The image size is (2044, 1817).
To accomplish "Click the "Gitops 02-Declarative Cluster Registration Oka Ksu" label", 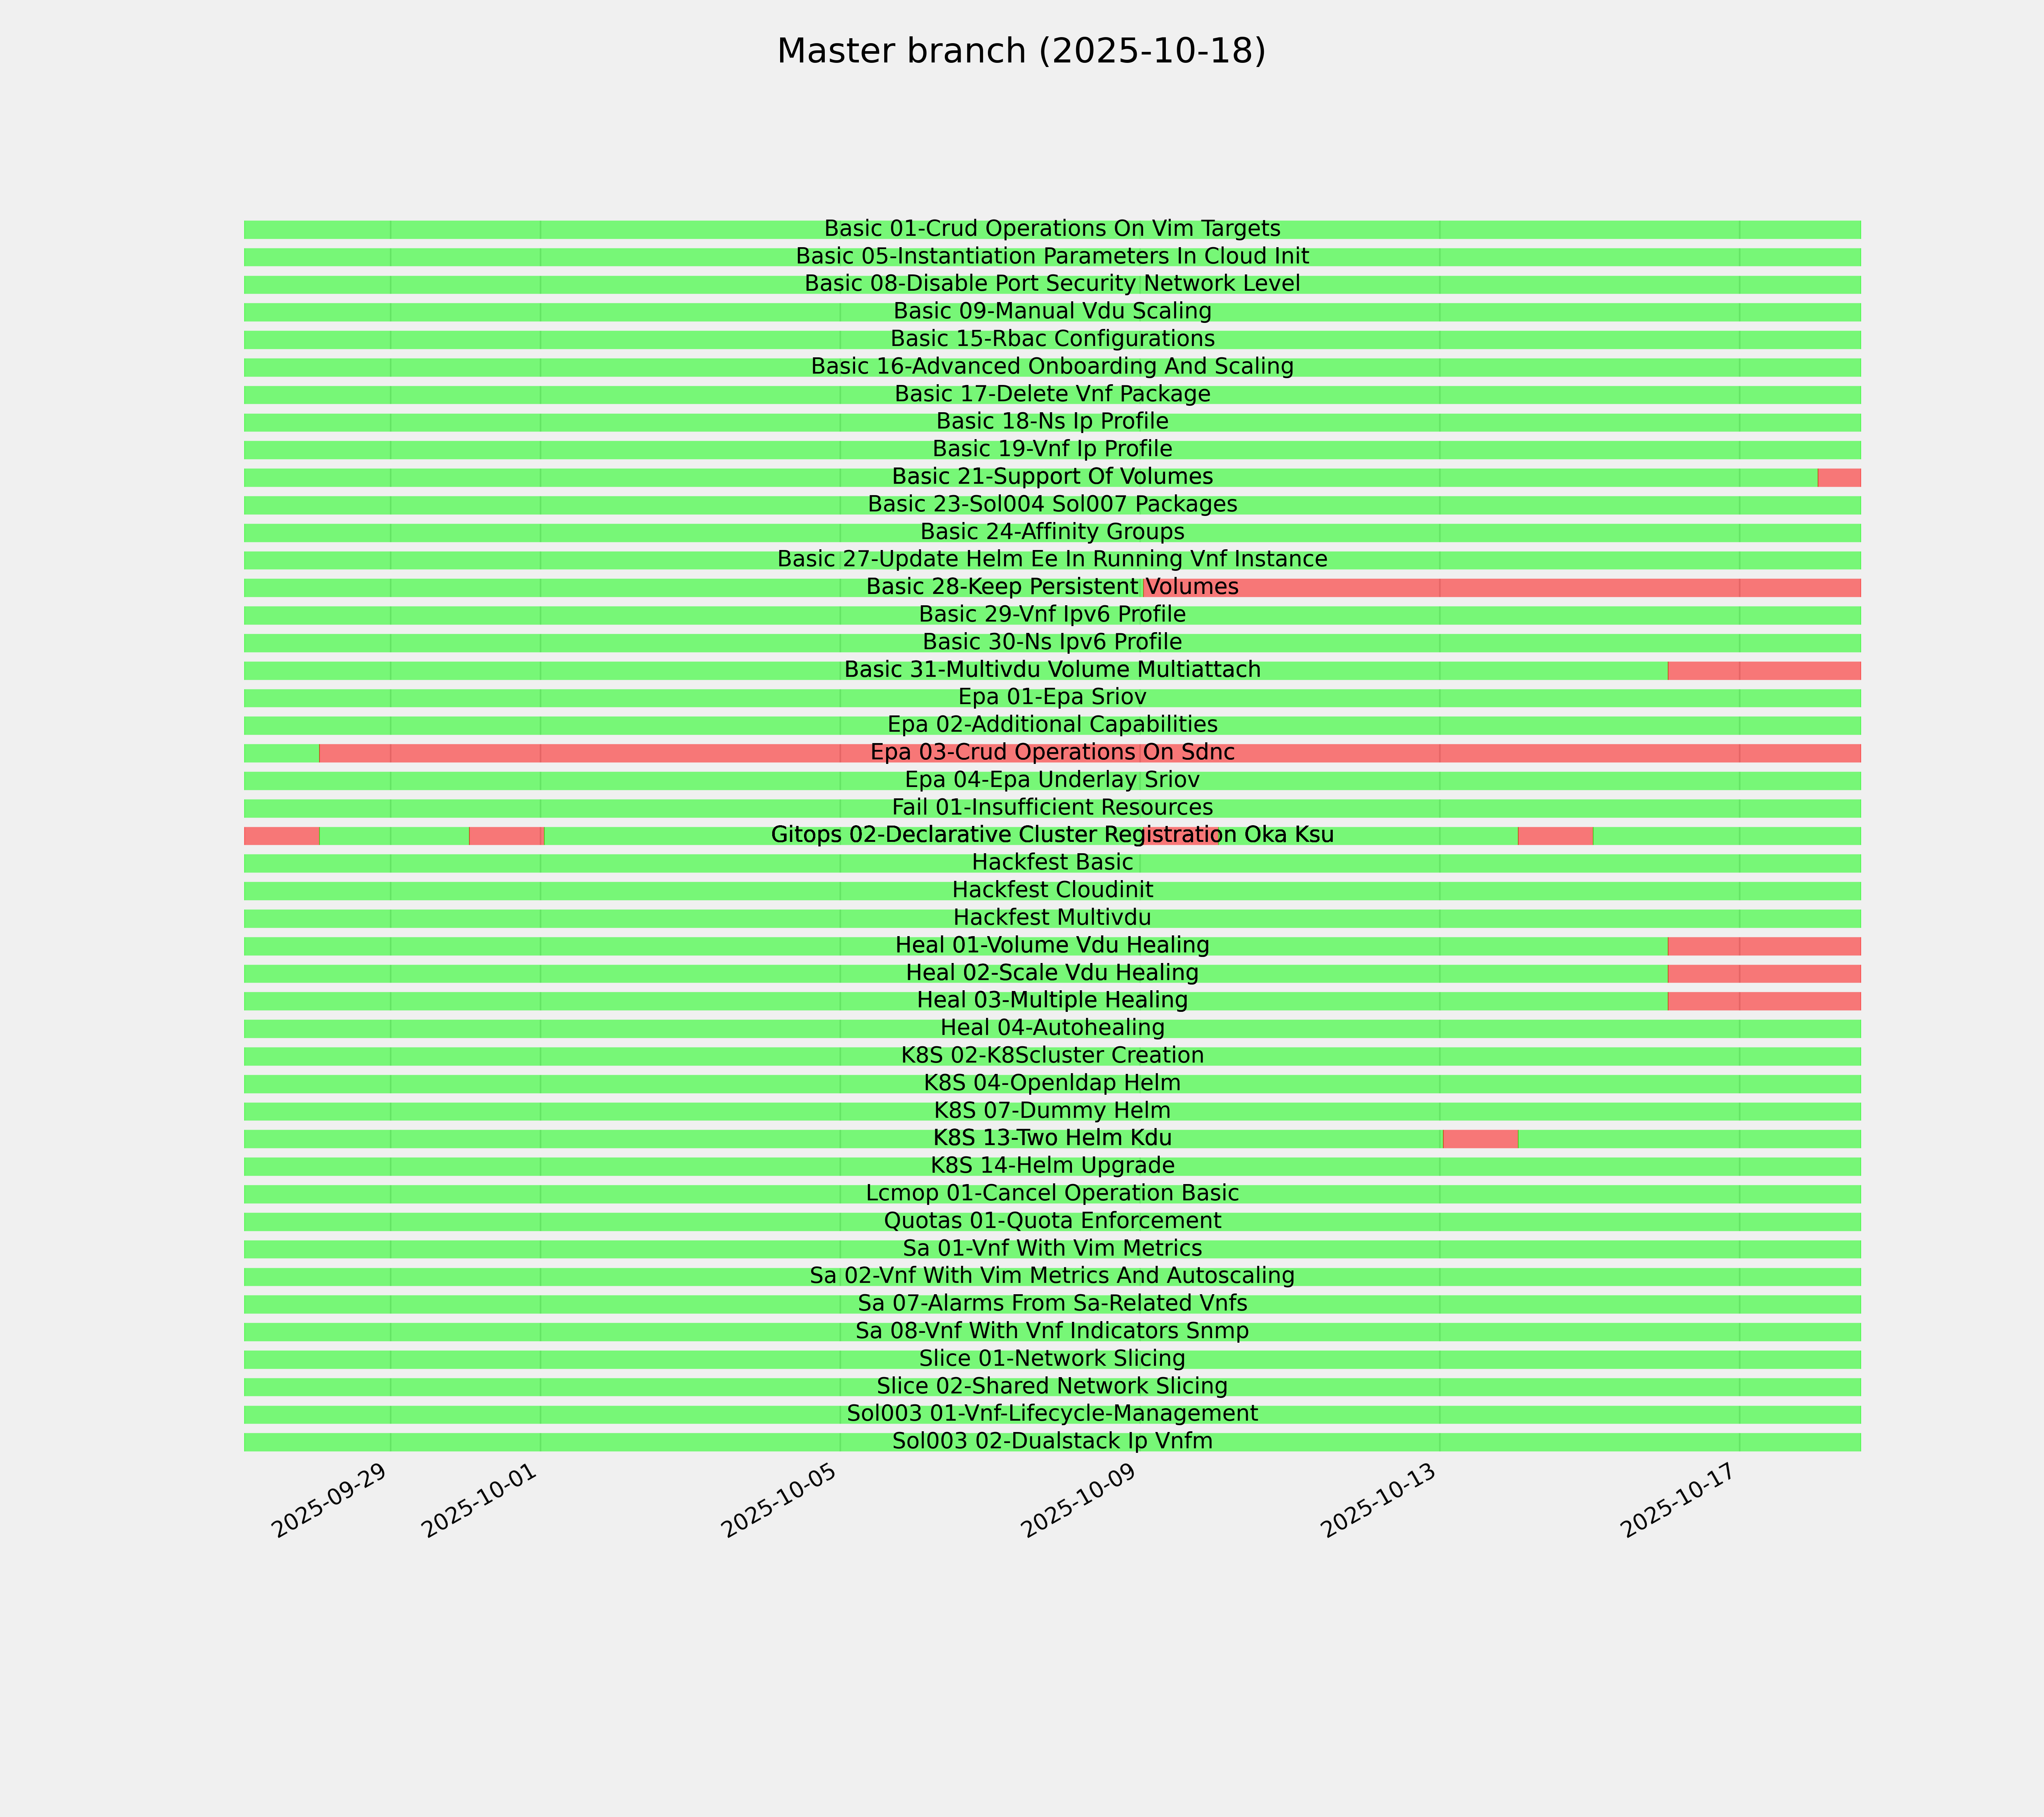I will click(1052, 835).
